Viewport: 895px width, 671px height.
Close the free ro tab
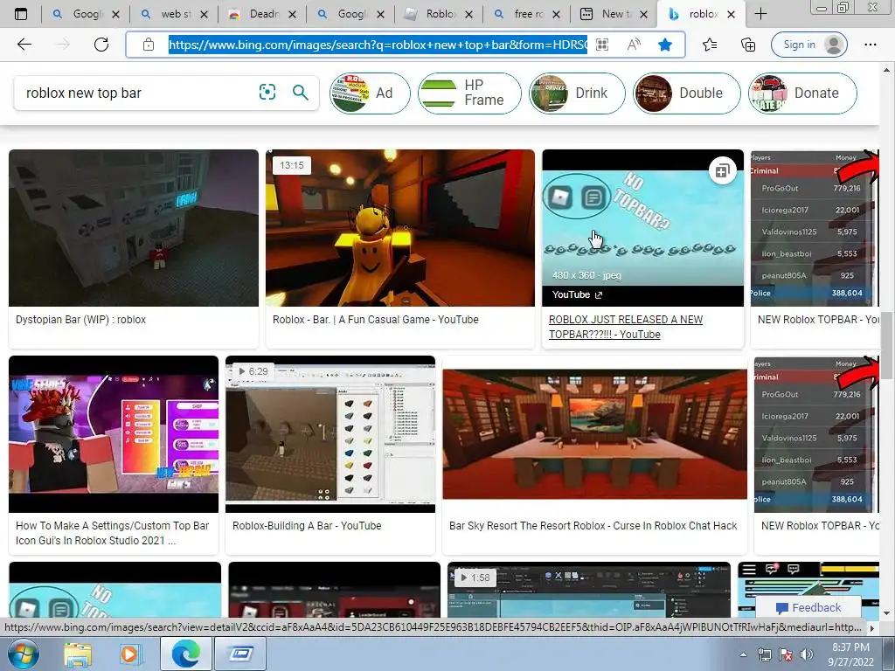click(557, 14)
